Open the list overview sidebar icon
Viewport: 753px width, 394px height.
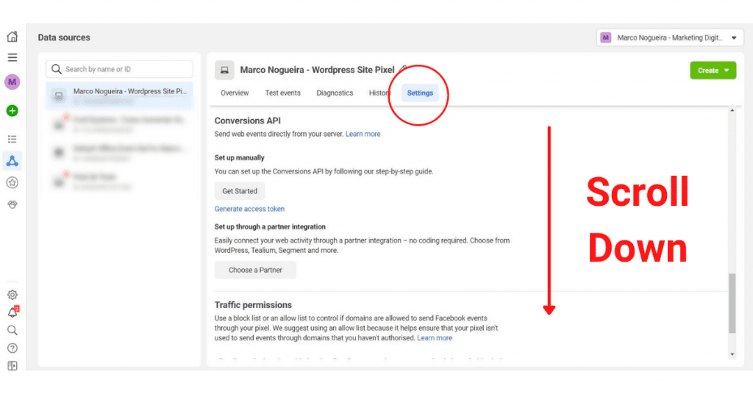coord(13,139)
